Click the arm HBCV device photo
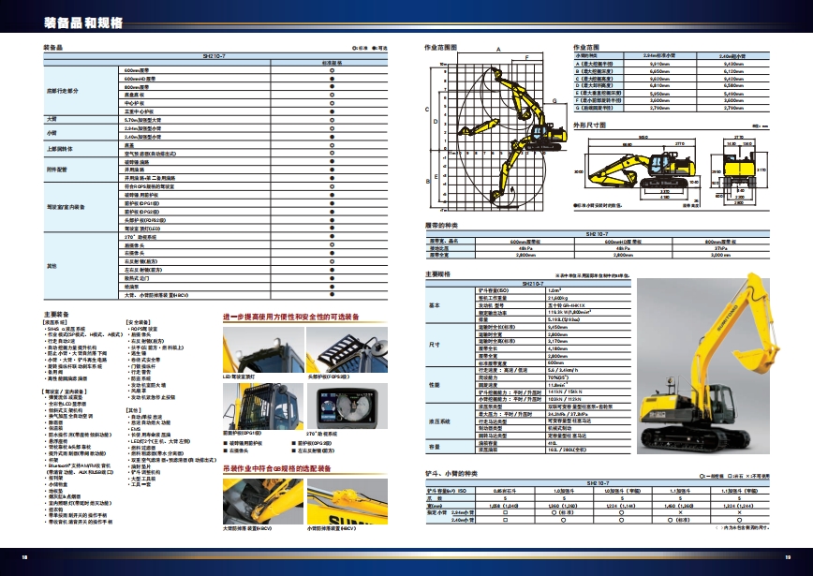The height and width of the screenshot is (576, 813). (x=347, y=501)
